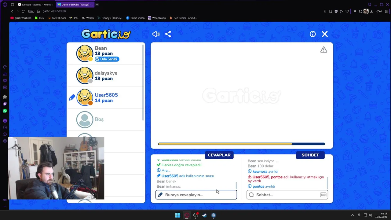Focus the 'Sohbet...' chat input field

click(287, 195)
